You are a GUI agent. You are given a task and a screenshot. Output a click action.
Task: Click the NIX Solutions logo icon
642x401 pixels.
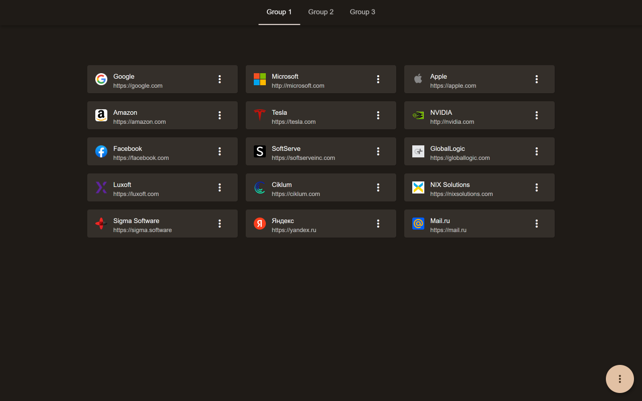(x=418, y=187)
